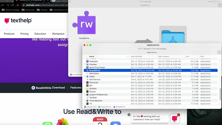Add new tab in Read&Write installer window

point(220,5)
